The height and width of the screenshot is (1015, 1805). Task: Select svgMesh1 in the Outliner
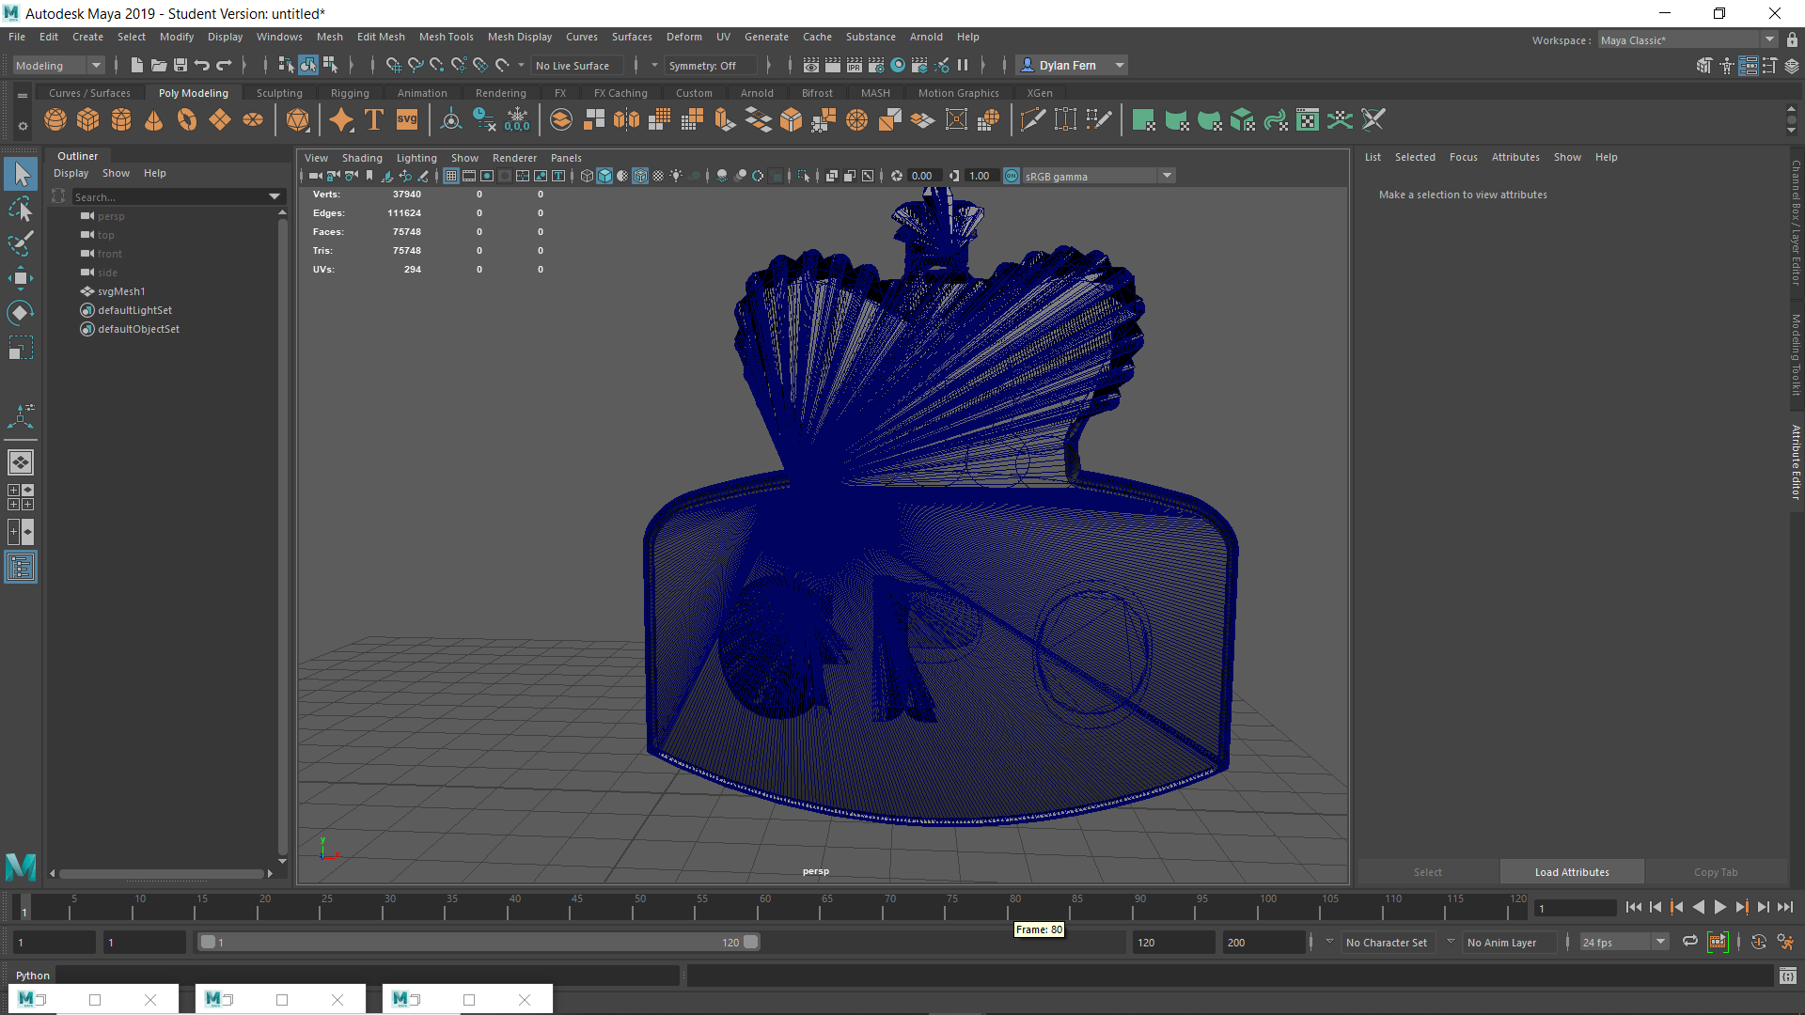(121, 291)
